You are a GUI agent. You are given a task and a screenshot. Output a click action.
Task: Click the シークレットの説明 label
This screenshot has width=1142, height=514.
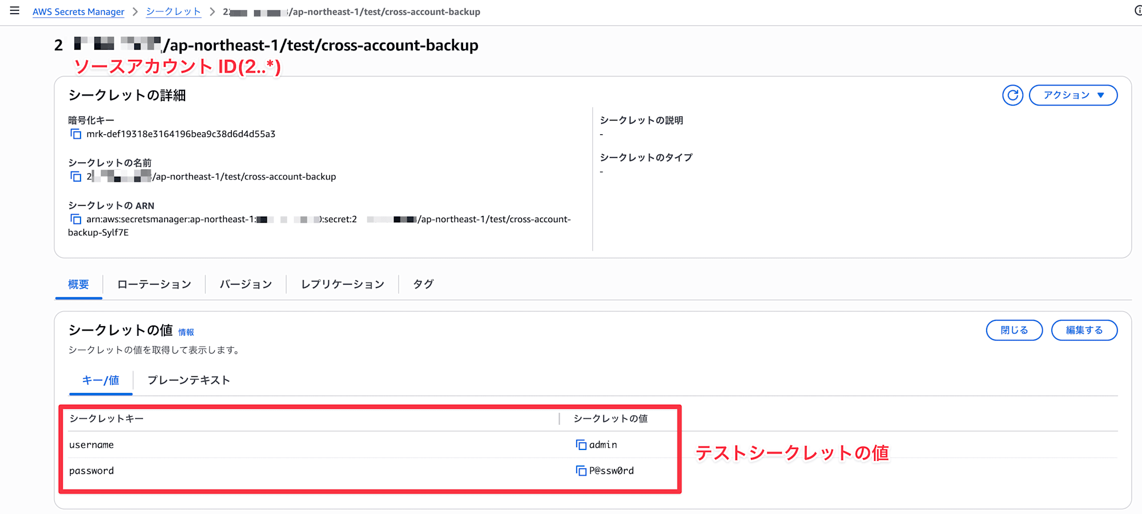[641, 121]
